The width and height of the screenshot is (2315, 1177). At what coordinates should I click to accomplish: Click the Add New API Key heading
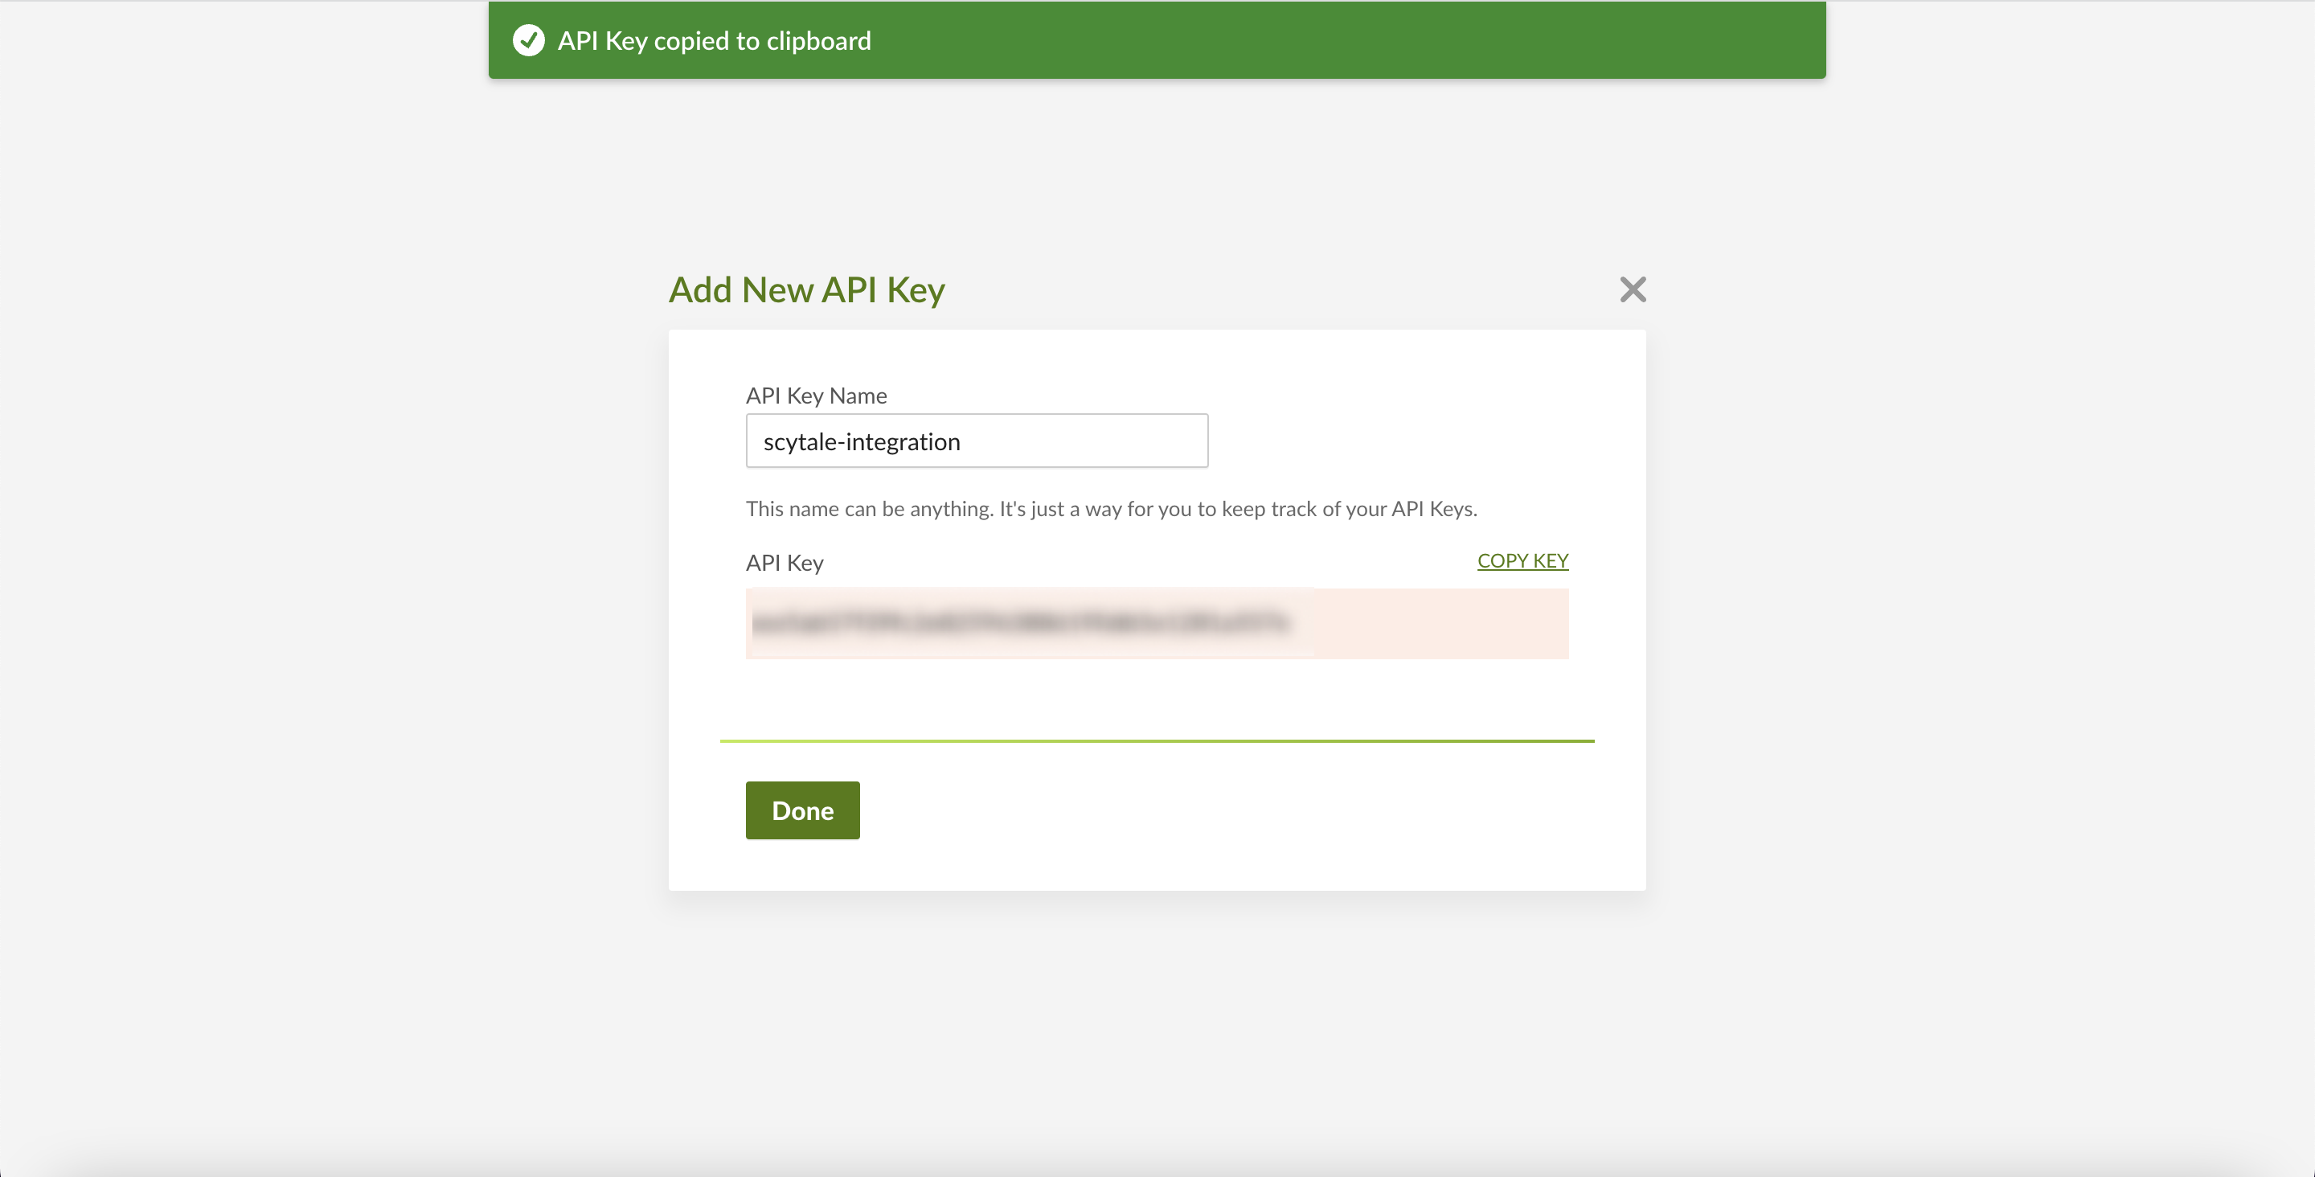pyautogui.click(x=806, y=289)
